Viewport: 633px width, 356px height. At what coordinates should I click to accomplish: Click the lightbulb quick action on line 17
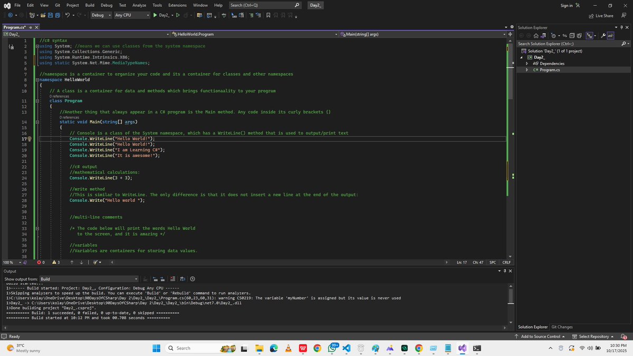pyautogui.click(x=30, y=139)
